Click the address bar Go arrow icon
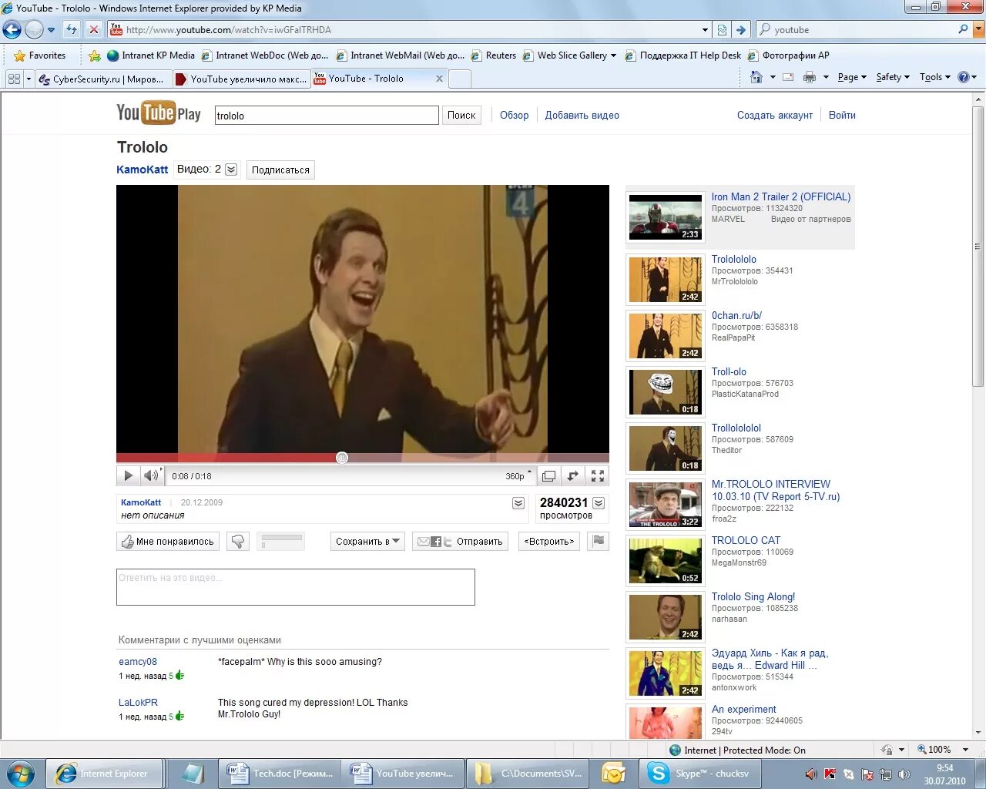This screenshot has width=986, height=789. pos(740,30)
